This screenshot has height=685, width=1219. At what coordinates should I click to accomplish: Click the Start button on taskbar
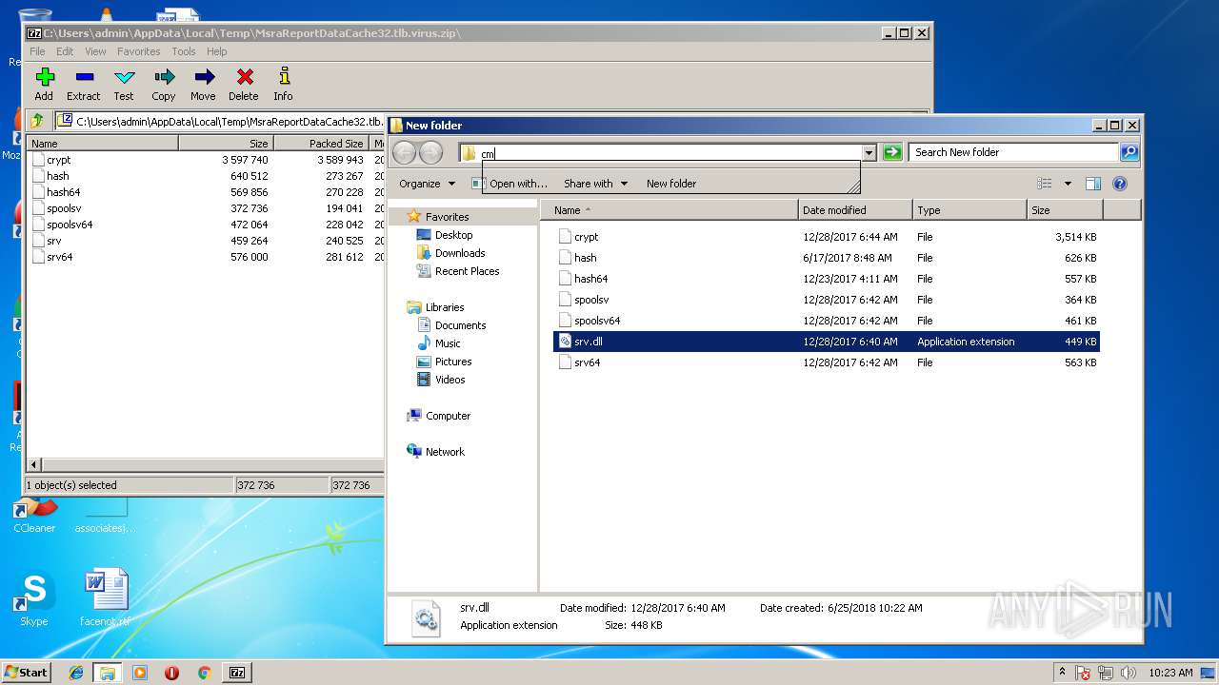[x=27, y=672]
